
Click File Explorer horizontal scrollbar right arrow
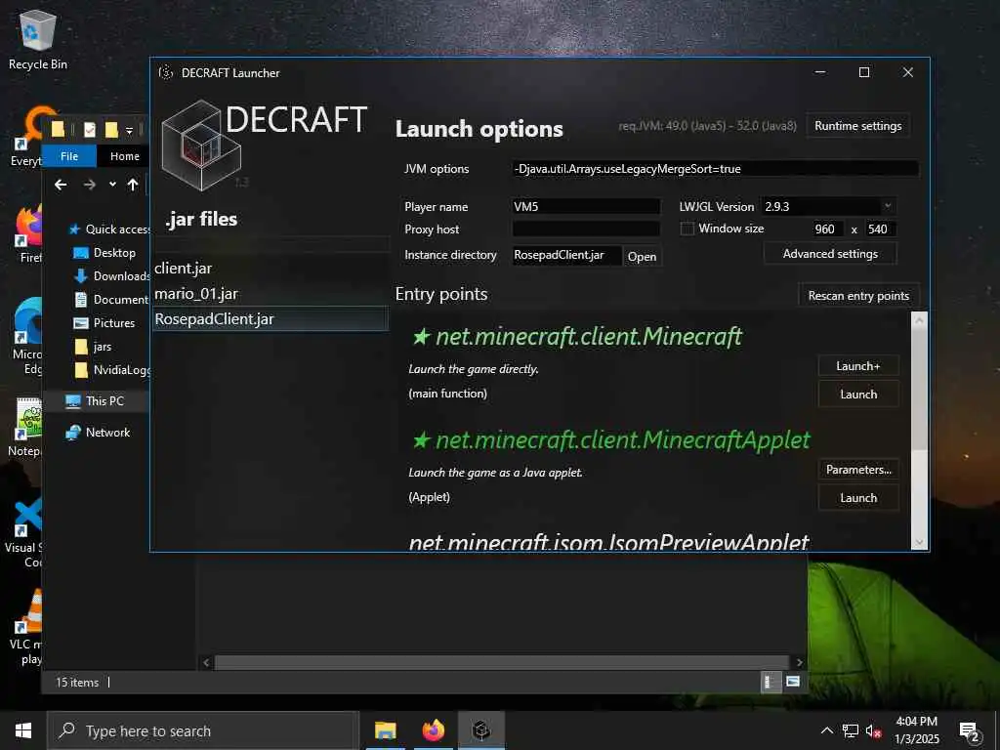[x=799, y=663]
